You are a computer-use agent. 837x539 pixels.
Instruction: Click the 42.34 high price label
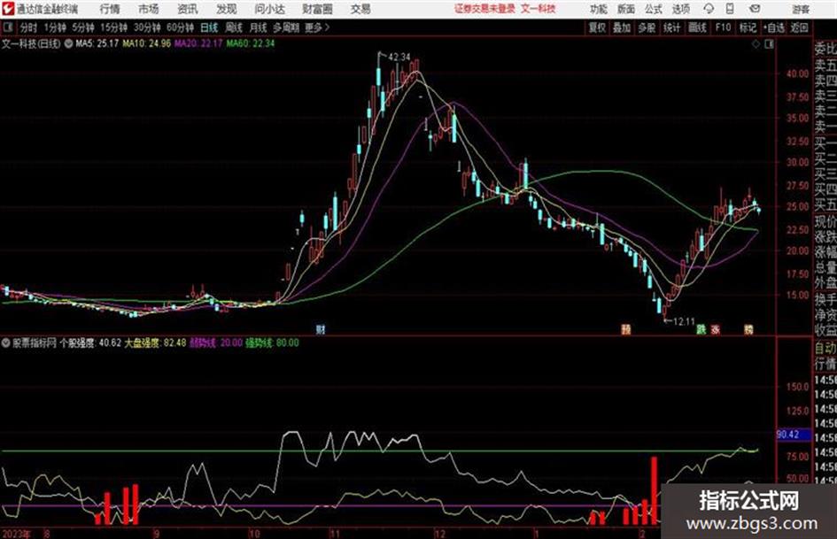click(399, 58)
